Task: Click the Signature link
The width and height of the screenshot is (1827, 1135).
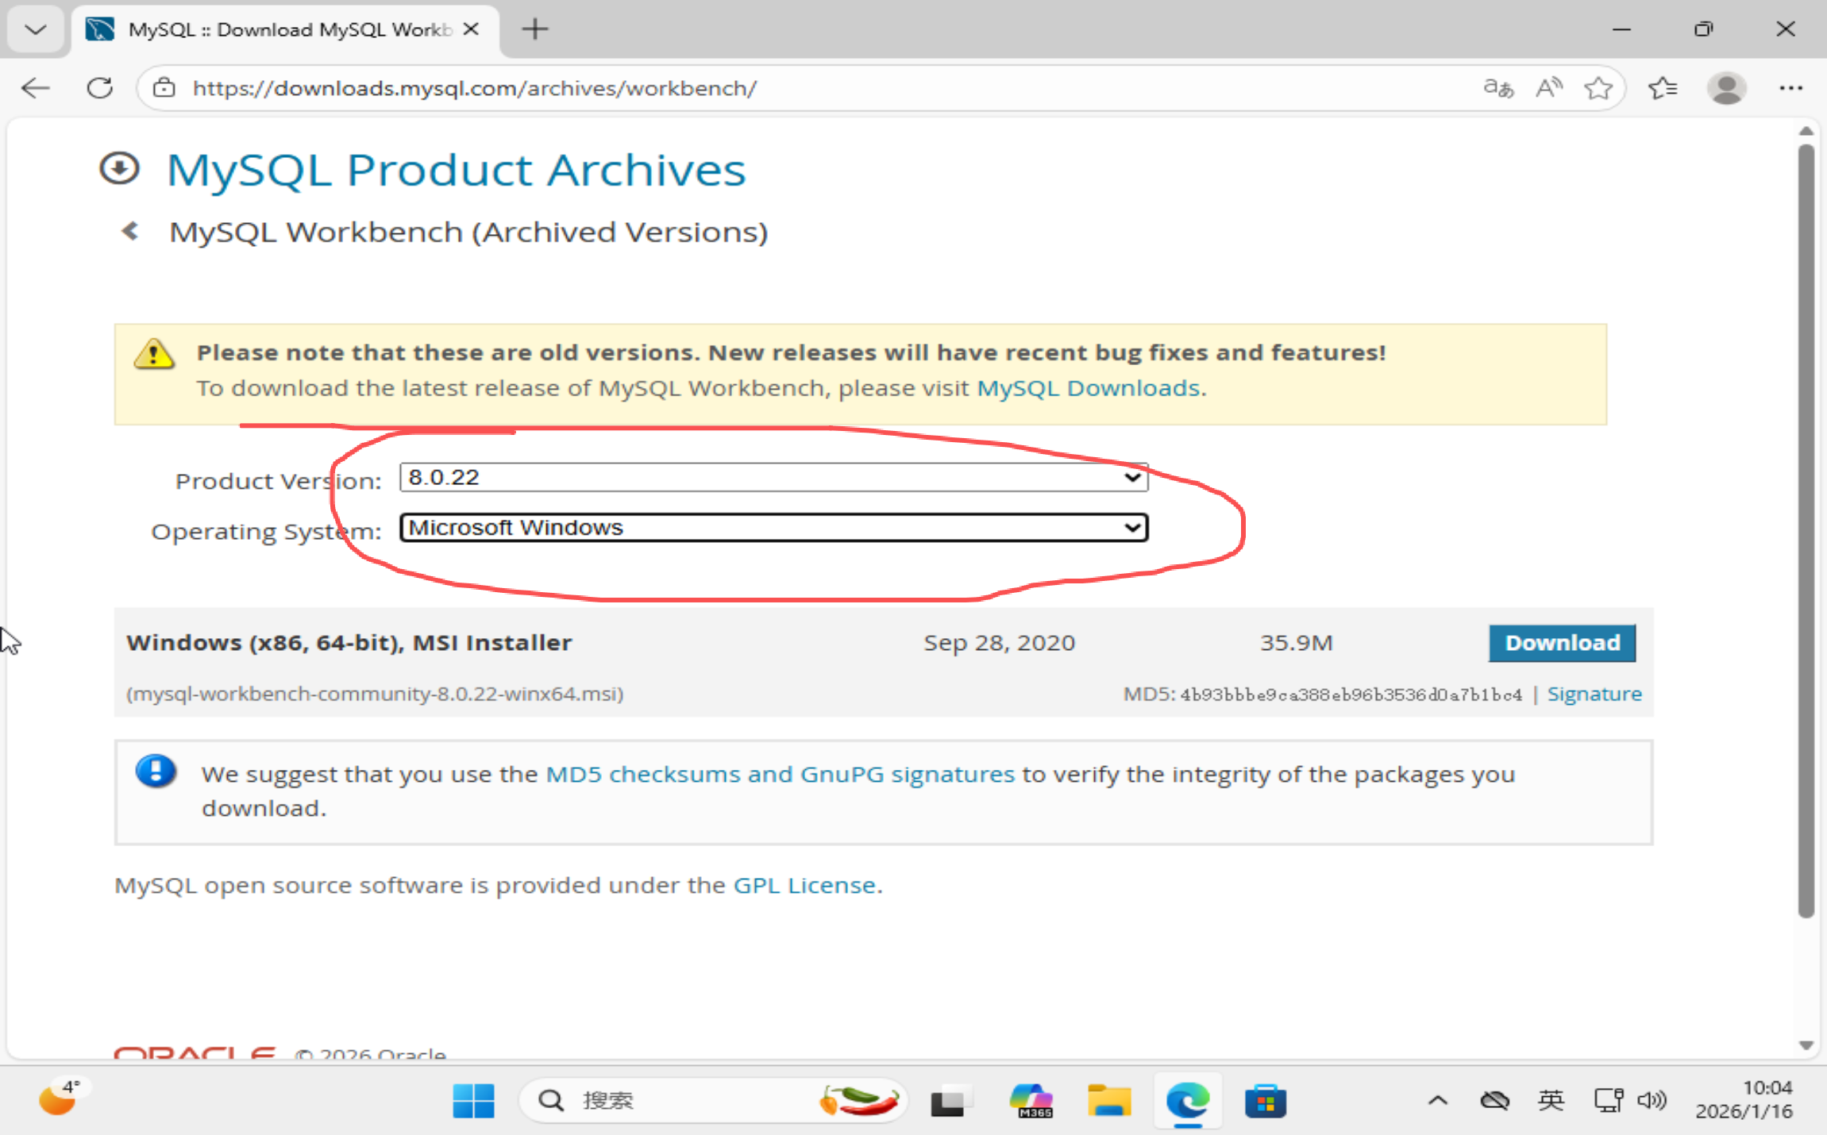Action: [x=1594, y=694]
